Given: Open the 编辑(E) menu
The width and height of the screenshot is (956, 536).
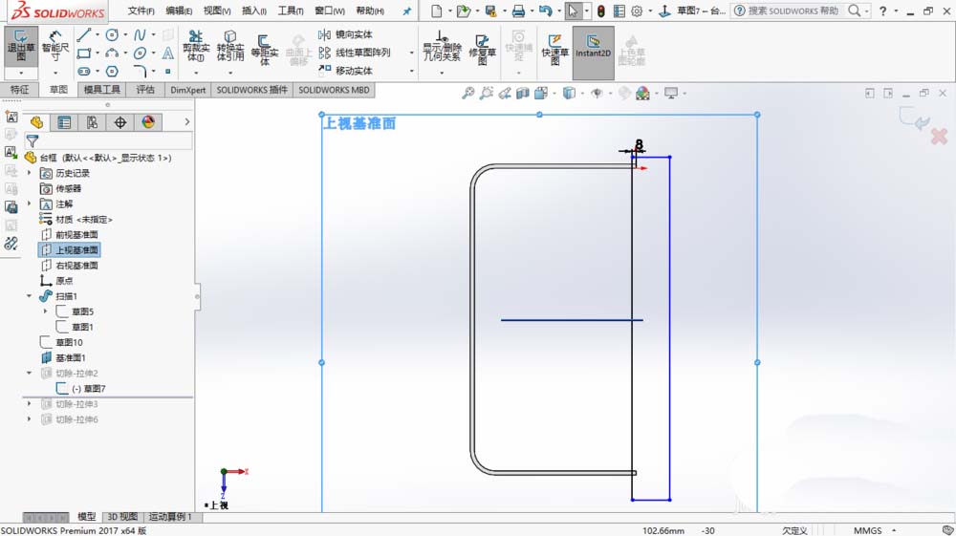Looking at the screenshot, I should 179,11.
